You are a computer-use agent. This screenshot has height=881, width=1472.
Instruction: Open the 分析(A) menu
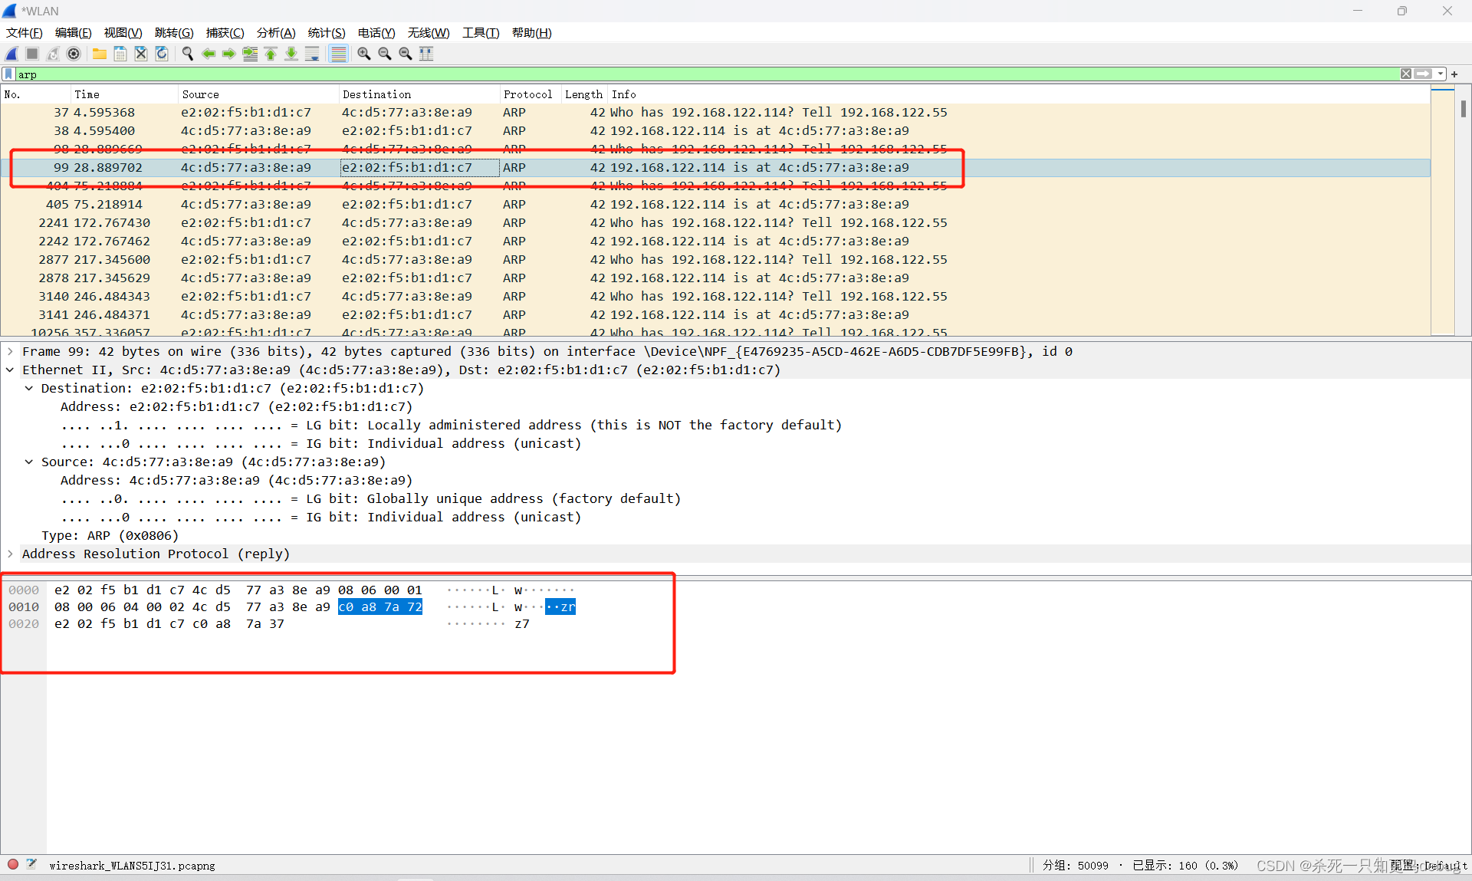click(276, 33)
